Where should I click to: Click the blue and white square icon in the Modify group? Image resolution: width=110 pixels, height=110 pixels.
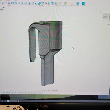[52, 3]
